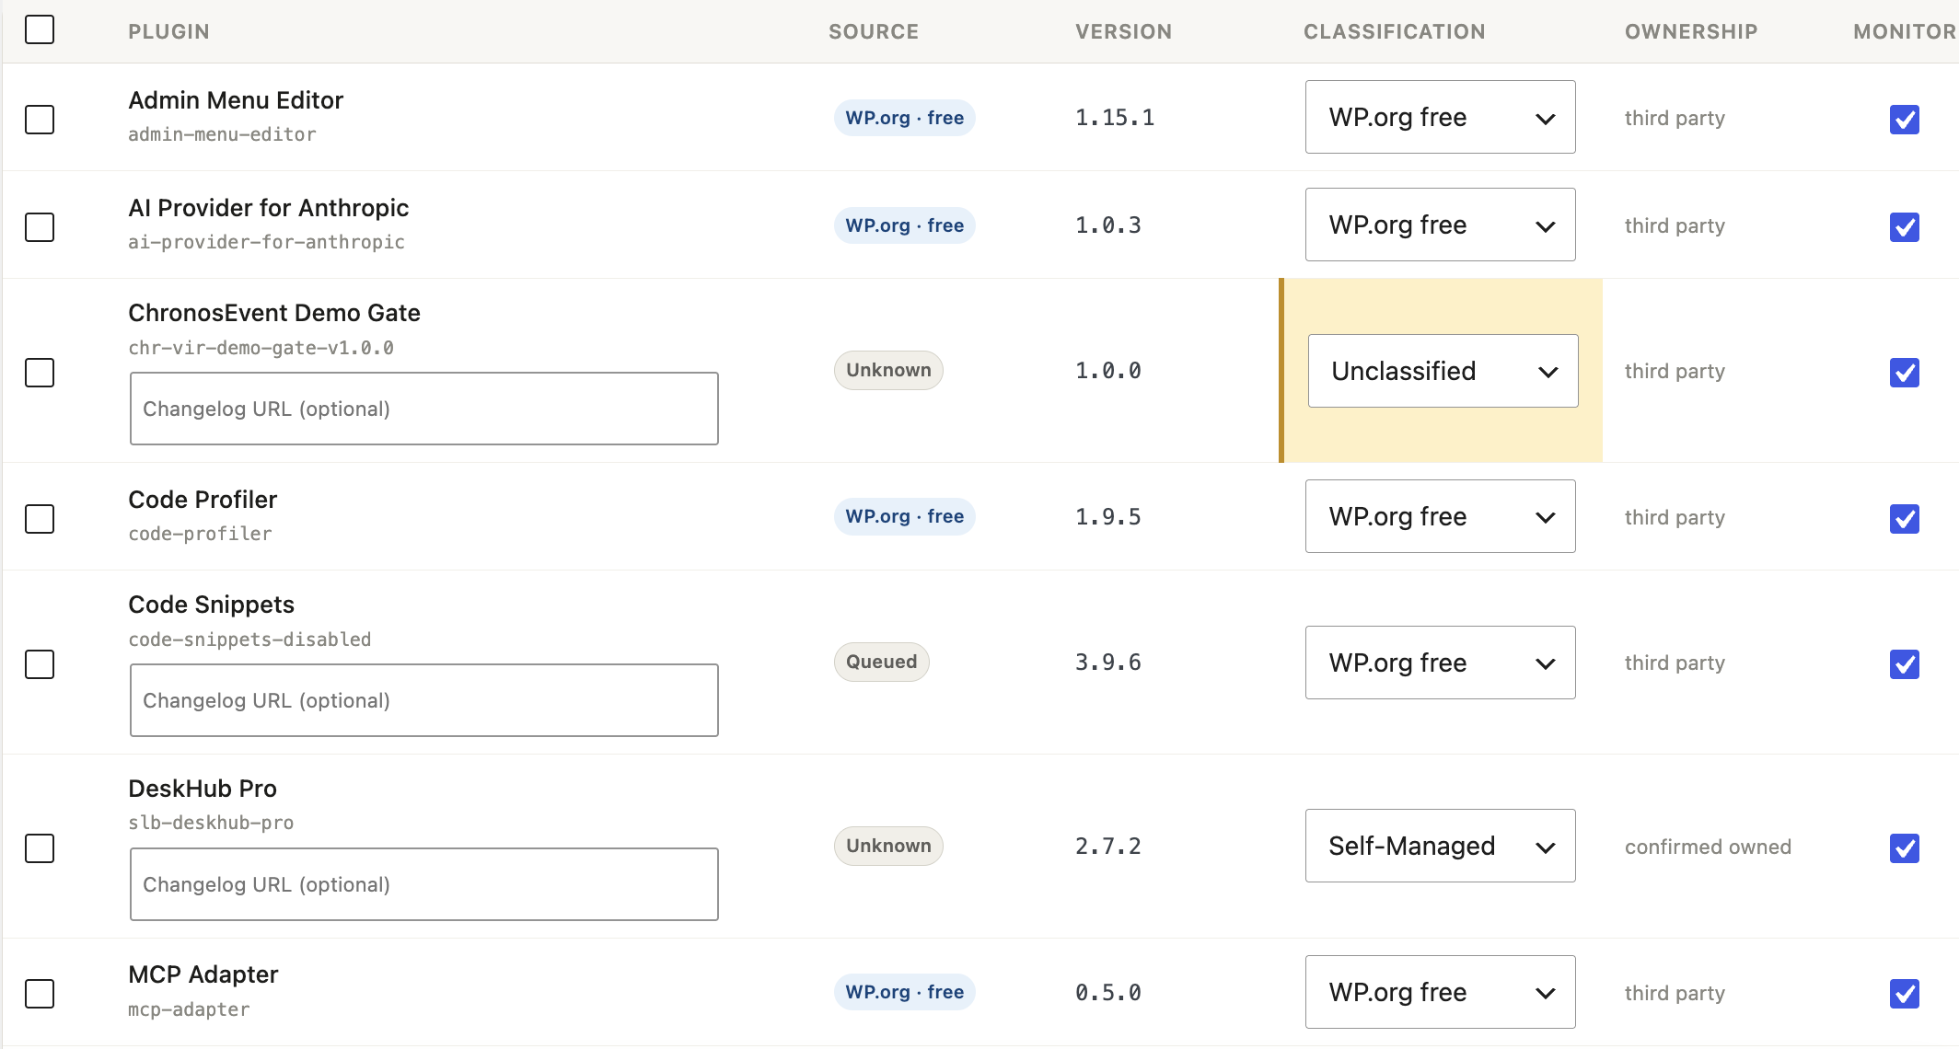Image resolution: width=1959 pixels, height=1049 pixels.
Task: Disable monitoring for AI Provider for Anthropic
Action: (x=1905, y=227)
